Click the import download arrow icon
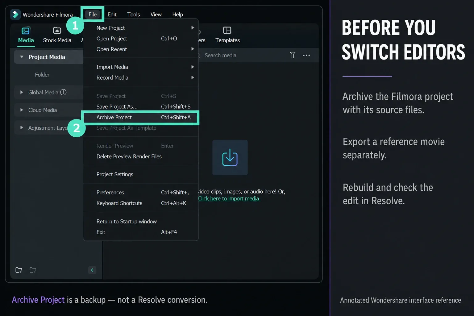The height and width of the screenshot is (316, 474). coord(230,157)
